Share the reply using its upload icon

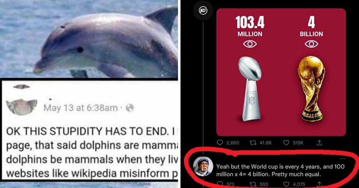(x=320, y=184)
